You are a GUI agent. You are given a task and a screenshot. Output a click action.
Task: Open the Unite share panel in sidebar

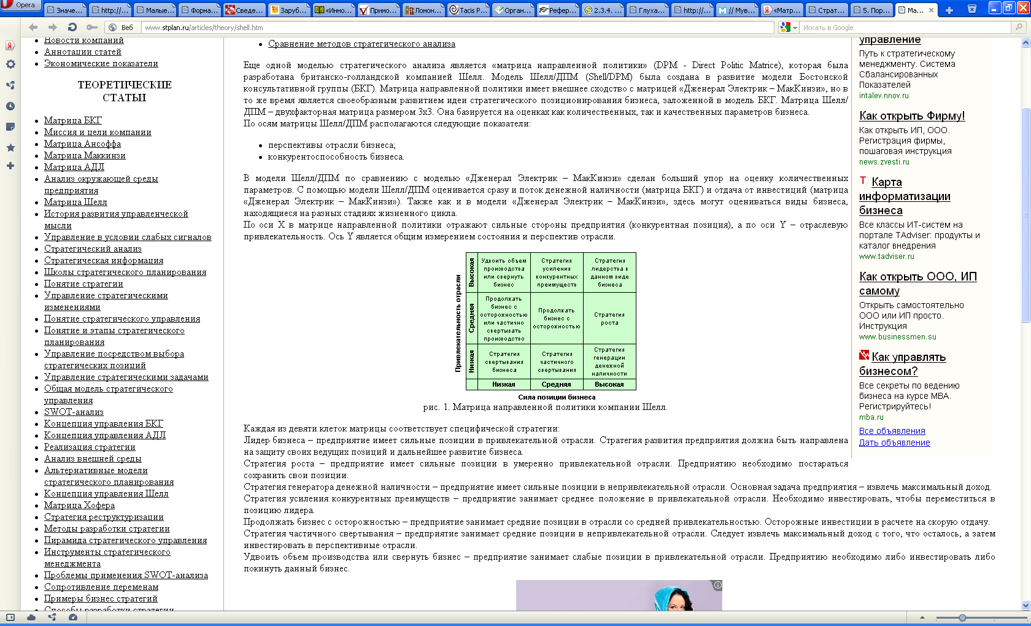[10, 85]
